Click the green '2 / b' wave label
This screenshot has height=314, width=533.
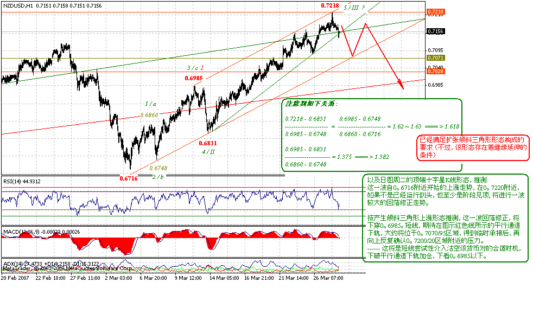158,177
